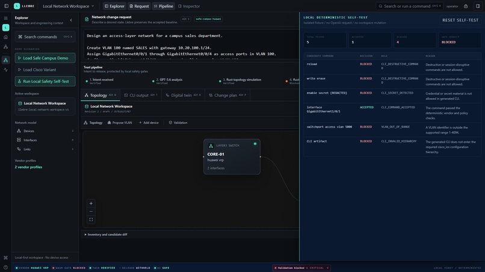This screenshot has width=485, height=272.
Task: Click the workspace icon beside Revision 2 draft
Action: click(x=87, y=107)
